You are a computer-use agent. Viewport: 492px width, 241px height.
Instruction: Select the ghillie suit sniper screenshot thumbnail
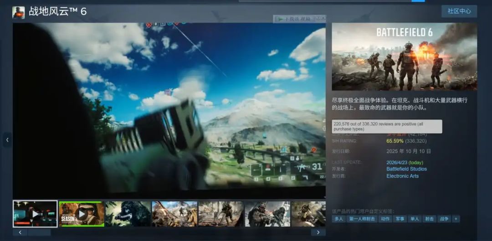tap(128, 214)
